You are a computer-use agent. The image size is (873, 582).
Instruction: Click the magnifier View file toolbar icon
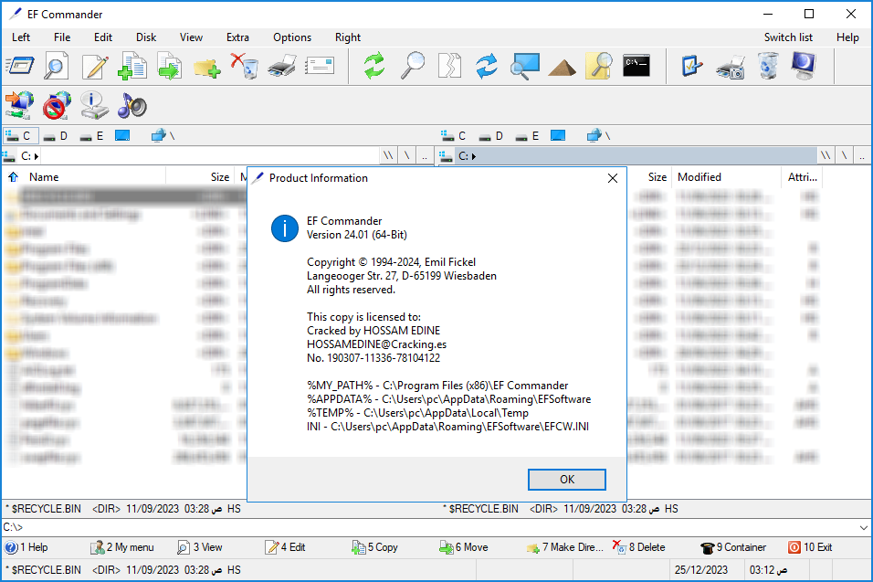(57, 67)
